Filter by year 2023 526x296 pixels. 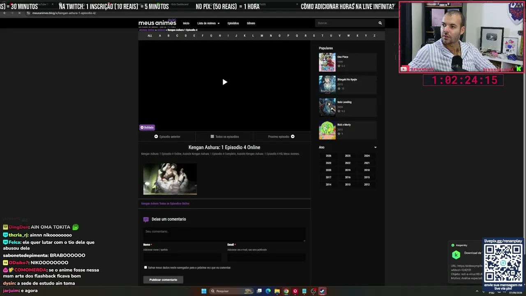click(328, 163)
